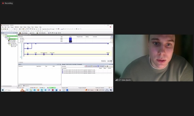Viewport: 194px width, 116px height.
Task: Open the Zoom meeting taskbar icon
Action: pos(67,90)
